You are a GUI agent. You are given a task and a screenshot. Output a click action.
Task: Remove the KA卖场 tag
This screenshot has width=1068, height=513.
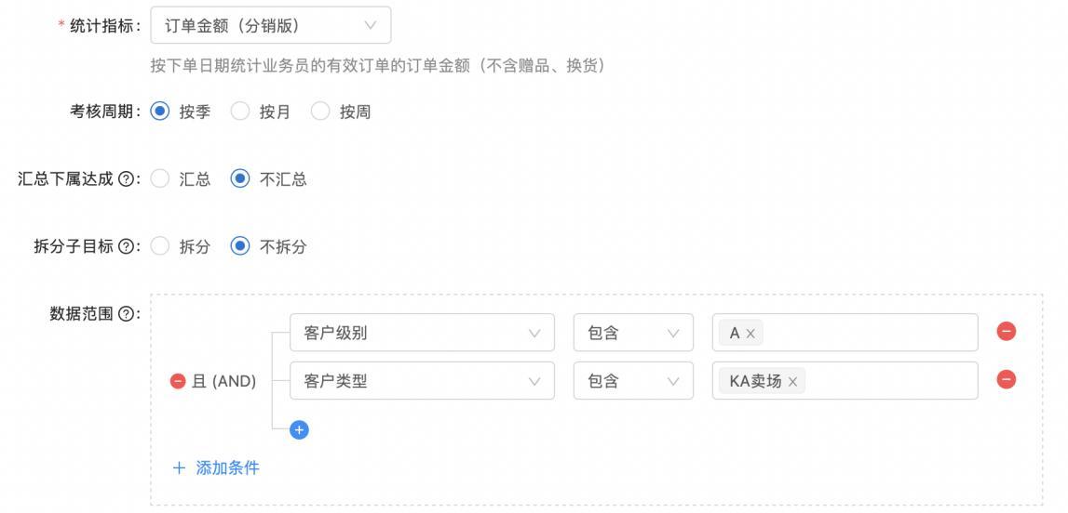tap(792, 382)
